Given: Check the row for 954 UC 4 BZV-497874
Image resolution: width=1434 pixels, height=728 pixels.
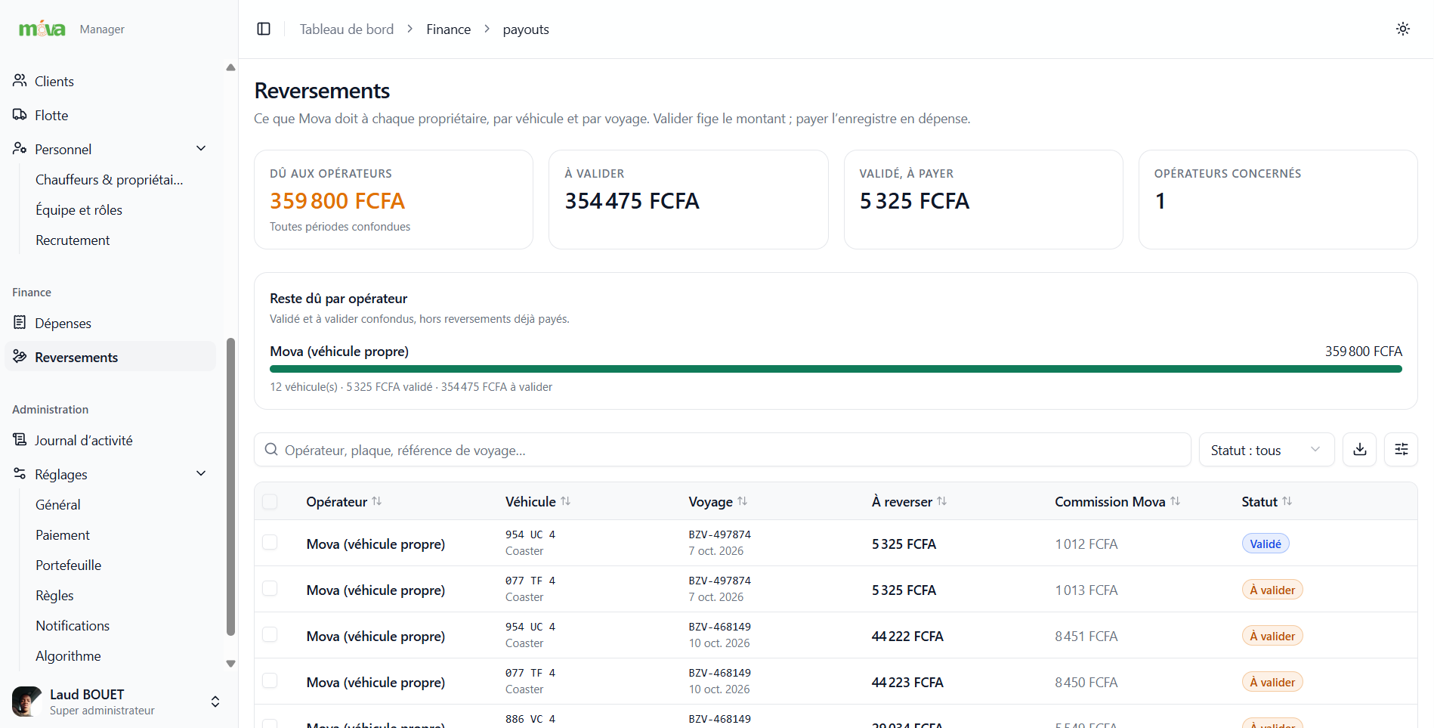Looking at the screenshot, I should click(270, 542).
